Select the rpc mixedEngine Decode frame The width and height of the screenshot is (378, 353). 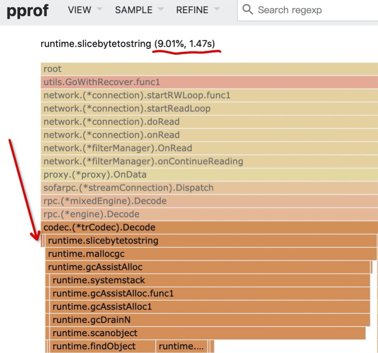[x=209, y=201]
